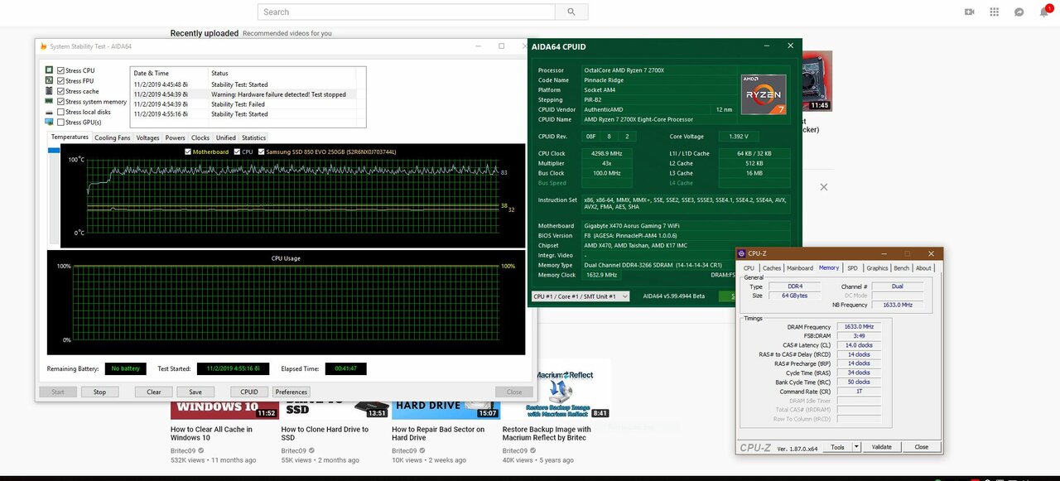Select the Temperatures tab
This screenshot has height=481, width=1060.
(70, 137)
